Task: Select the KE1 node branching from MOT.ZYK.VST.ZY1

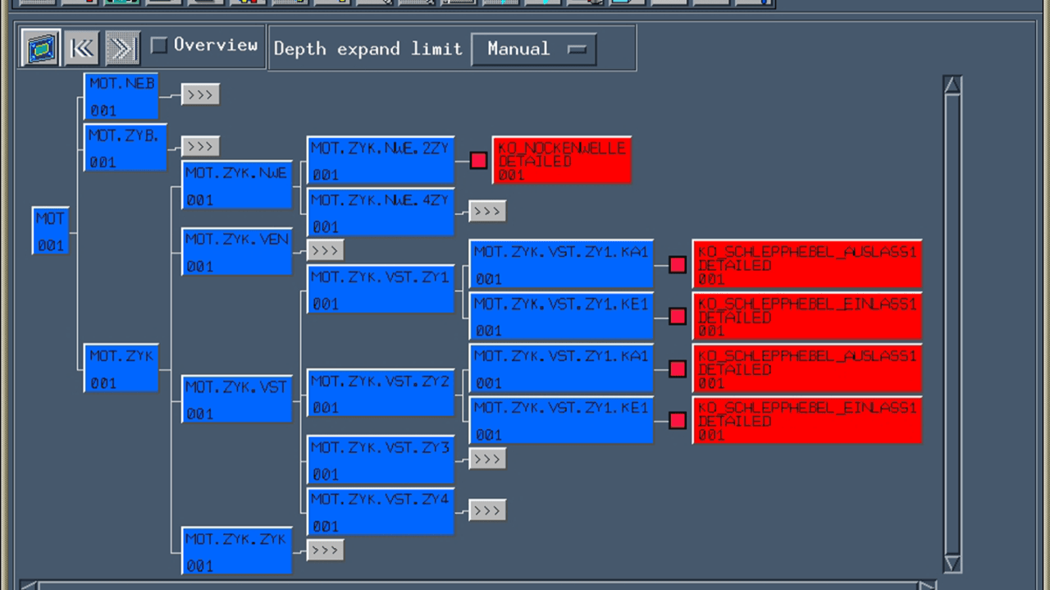Action: [x=562, y=316]
